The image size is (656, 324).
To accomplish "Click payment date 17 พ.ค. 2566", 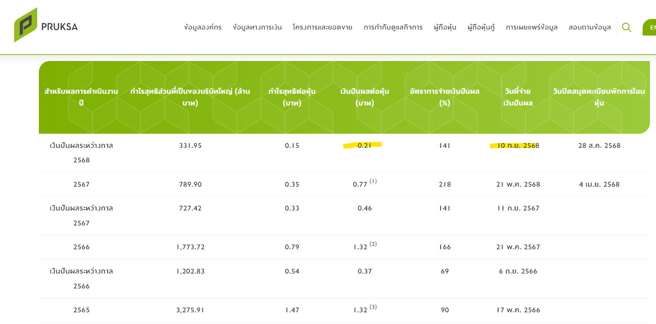I will click(518, 310).
